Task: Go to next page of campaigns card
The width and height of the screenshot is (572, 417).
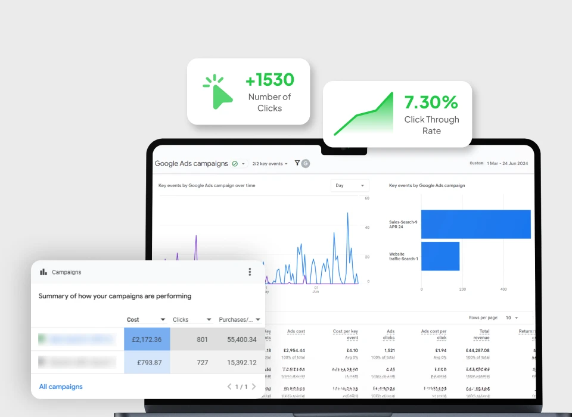Action: point(254,387)
